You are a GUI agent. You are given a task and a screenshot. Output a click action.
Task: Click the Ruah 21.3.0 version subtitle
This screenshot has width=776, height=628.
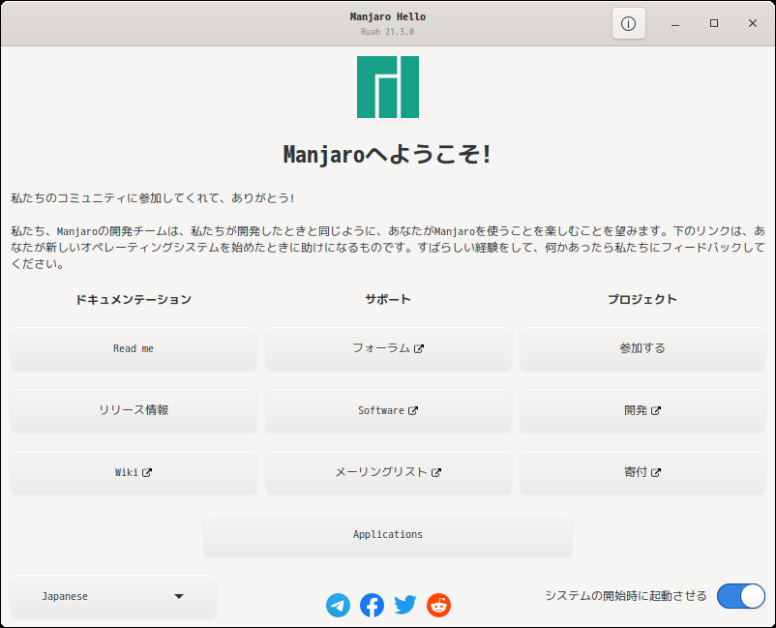click(x=387, y=32)
